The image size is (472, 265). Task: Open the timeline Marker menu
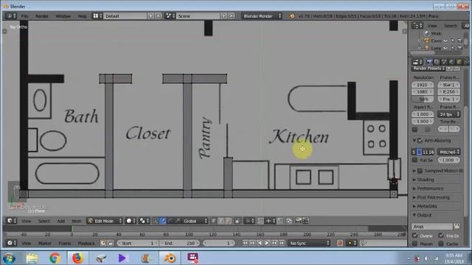(44, 244)
